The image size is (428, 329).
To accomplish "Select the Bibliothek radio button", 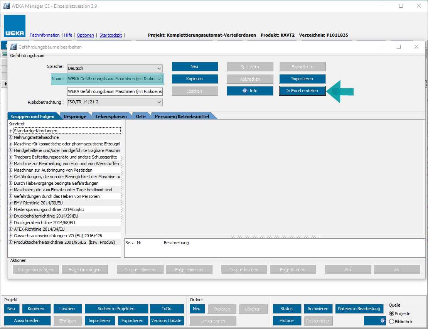I will click(392, 321).
